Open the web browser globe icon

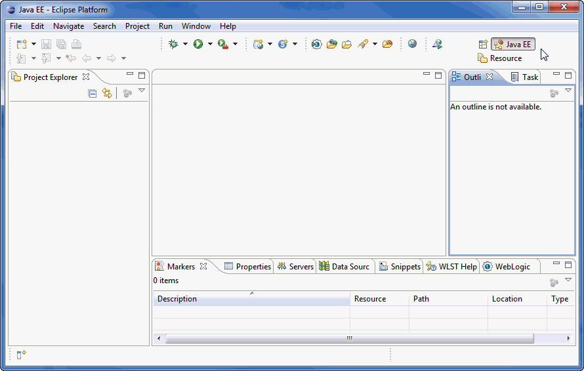tap(412, 44)
